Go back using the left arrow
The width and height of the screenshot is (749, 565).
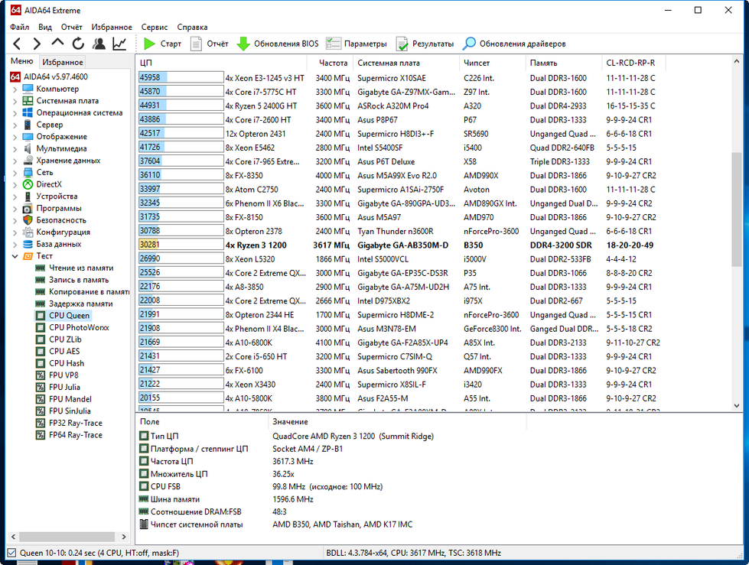click(18, 44)
